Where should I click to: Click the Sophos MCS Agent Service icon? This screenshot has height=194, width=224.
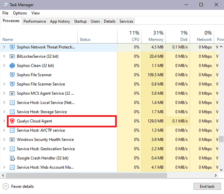pos(12,94)
